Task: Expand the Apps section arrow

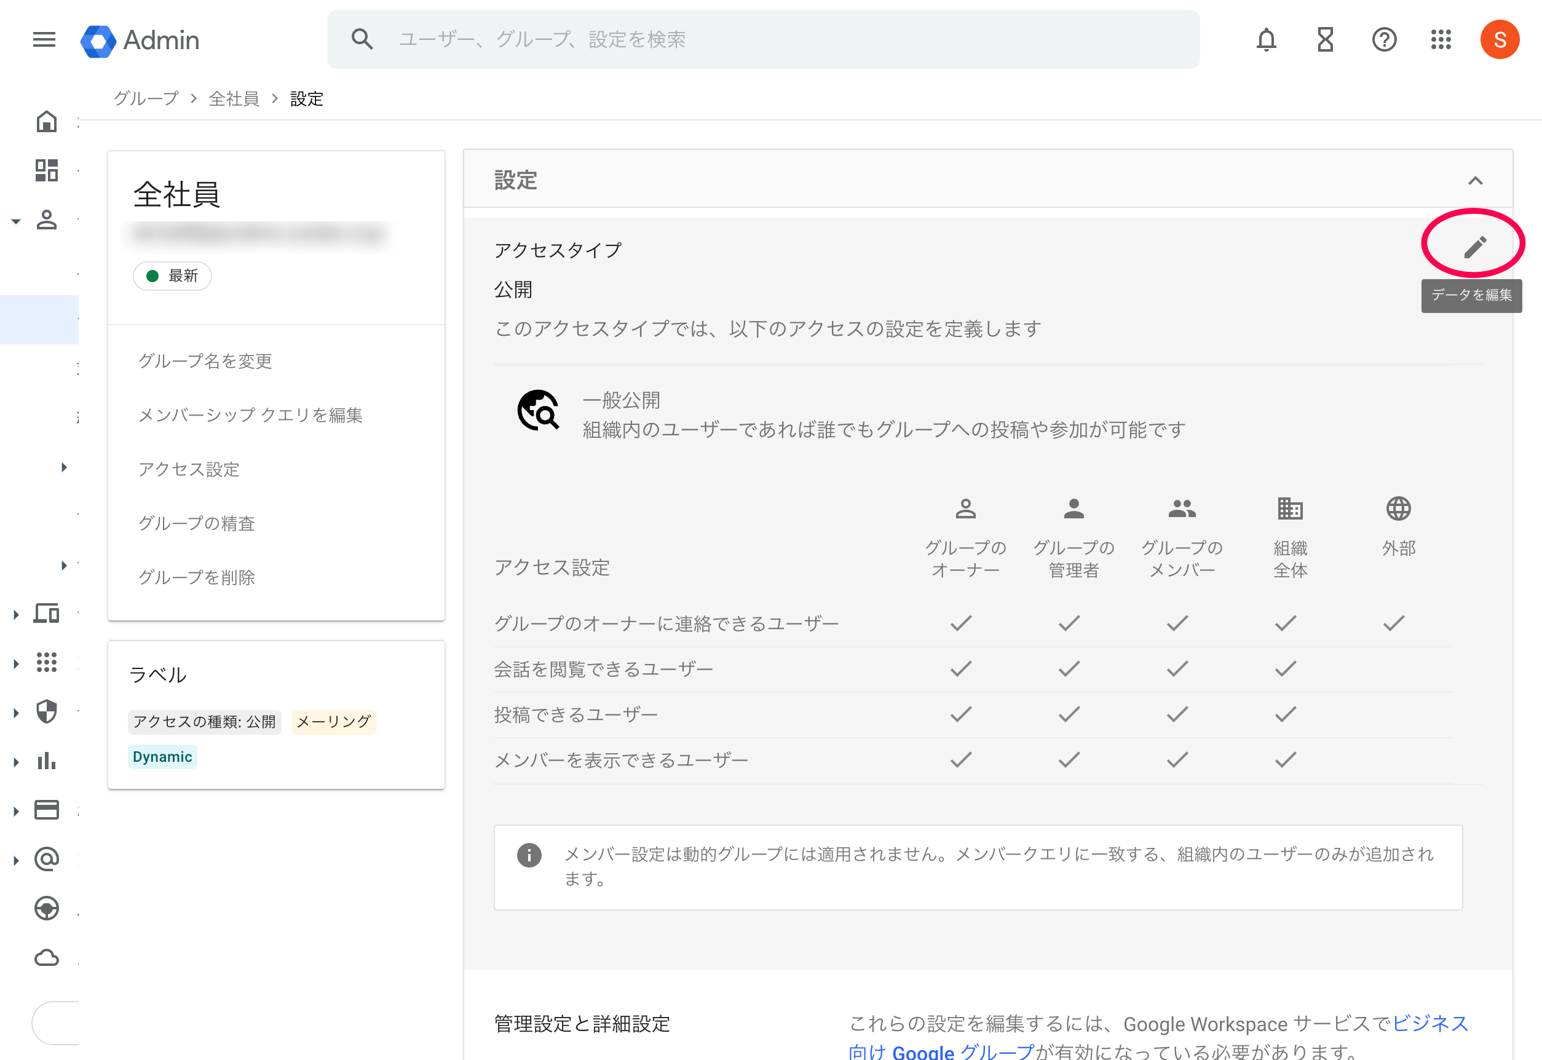Action: tap(16, 663)
